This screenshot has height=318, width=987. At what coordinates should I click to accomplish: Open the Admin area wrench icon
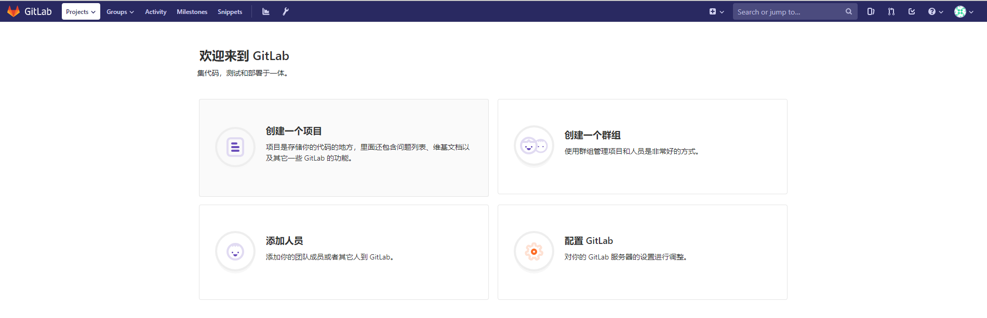coord(285,11)
